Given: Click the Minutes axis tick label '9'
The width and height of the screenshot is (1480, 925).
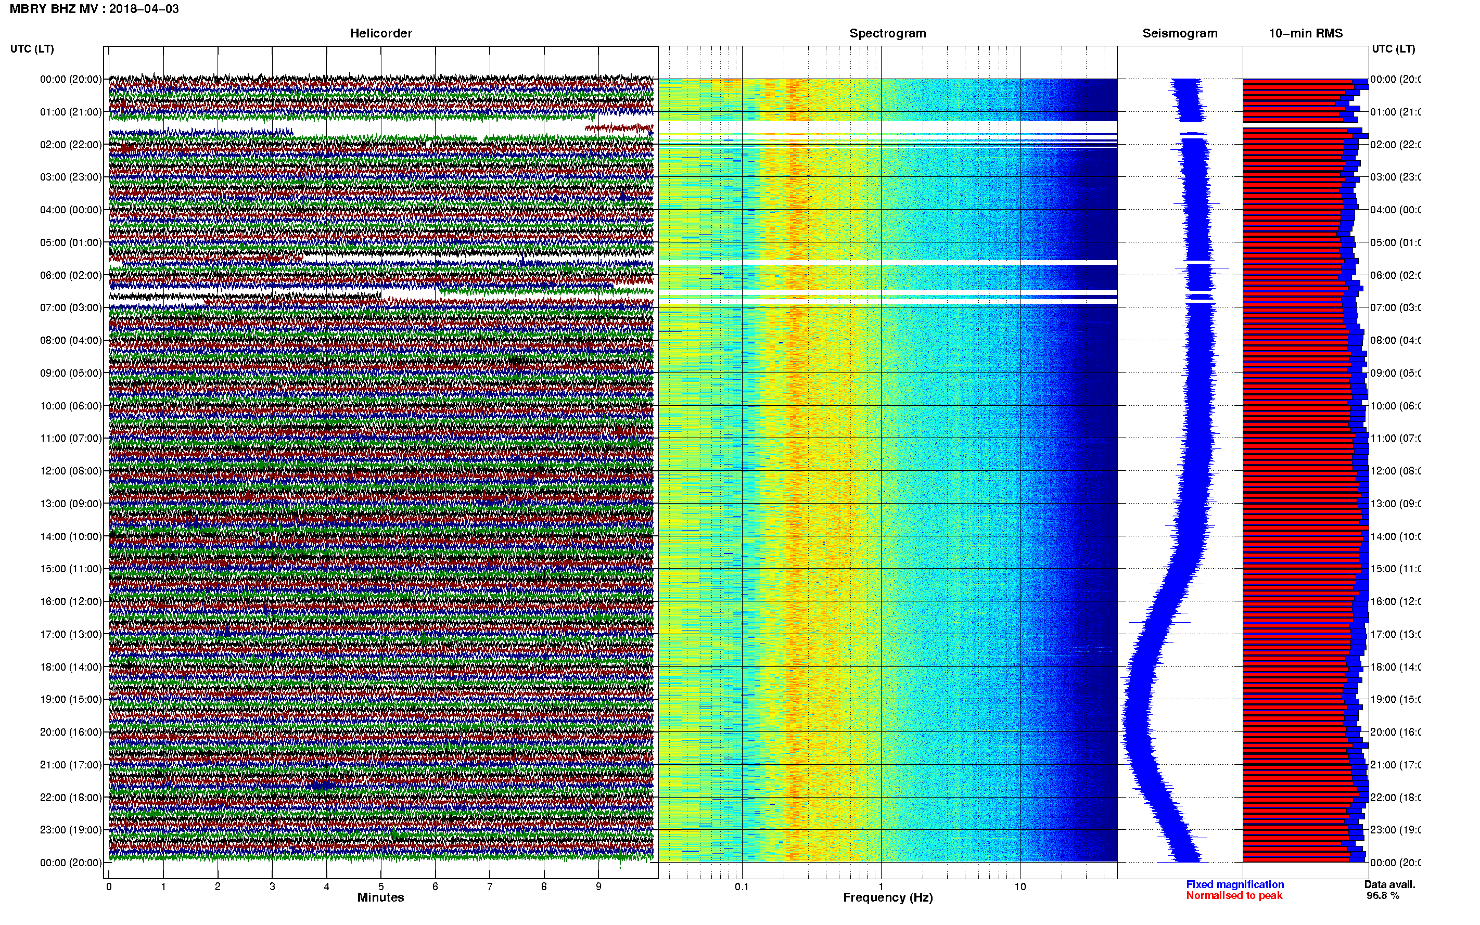Looking at the screenshot, I should (598, 887).
